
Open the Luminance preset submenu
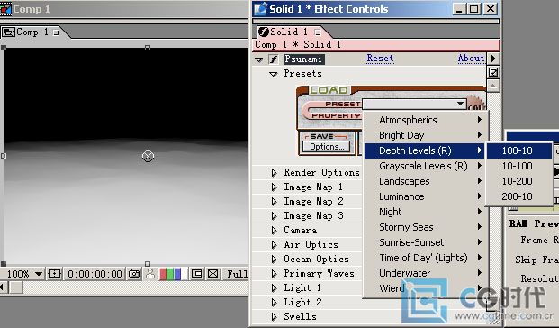(424, 196)
